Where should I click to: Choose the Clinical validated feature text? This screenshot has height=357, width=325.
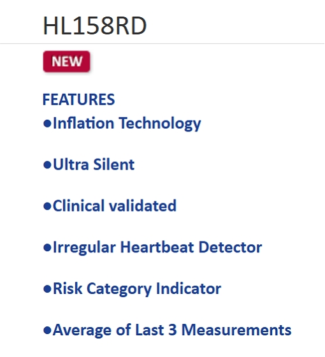[115, 206]
